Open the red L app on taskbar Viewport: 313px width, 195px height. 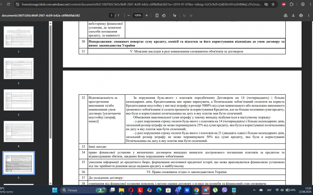(x=140, y=190)
